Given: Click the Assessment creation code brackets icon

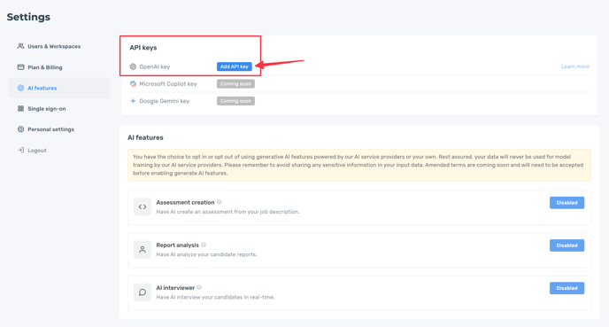Looking at the screenshot, I should (x=143, y=206).
